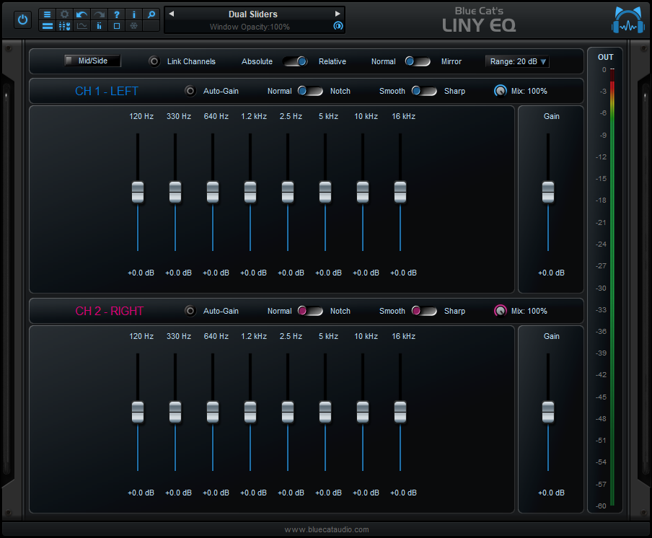
Task: Click right arrow to change Dual Sliders skin
Action: [337, 12]
